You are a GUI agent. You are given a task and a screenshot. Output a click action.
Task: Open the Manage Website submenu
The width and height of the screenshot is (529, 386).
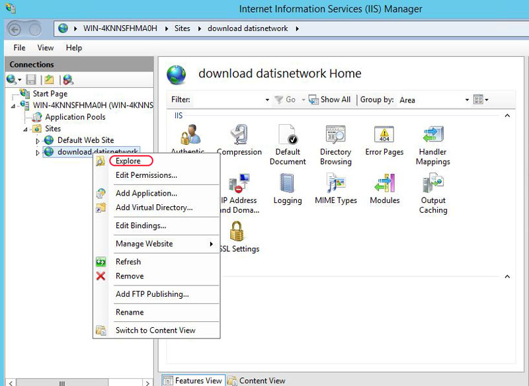[x=157, y=244]
